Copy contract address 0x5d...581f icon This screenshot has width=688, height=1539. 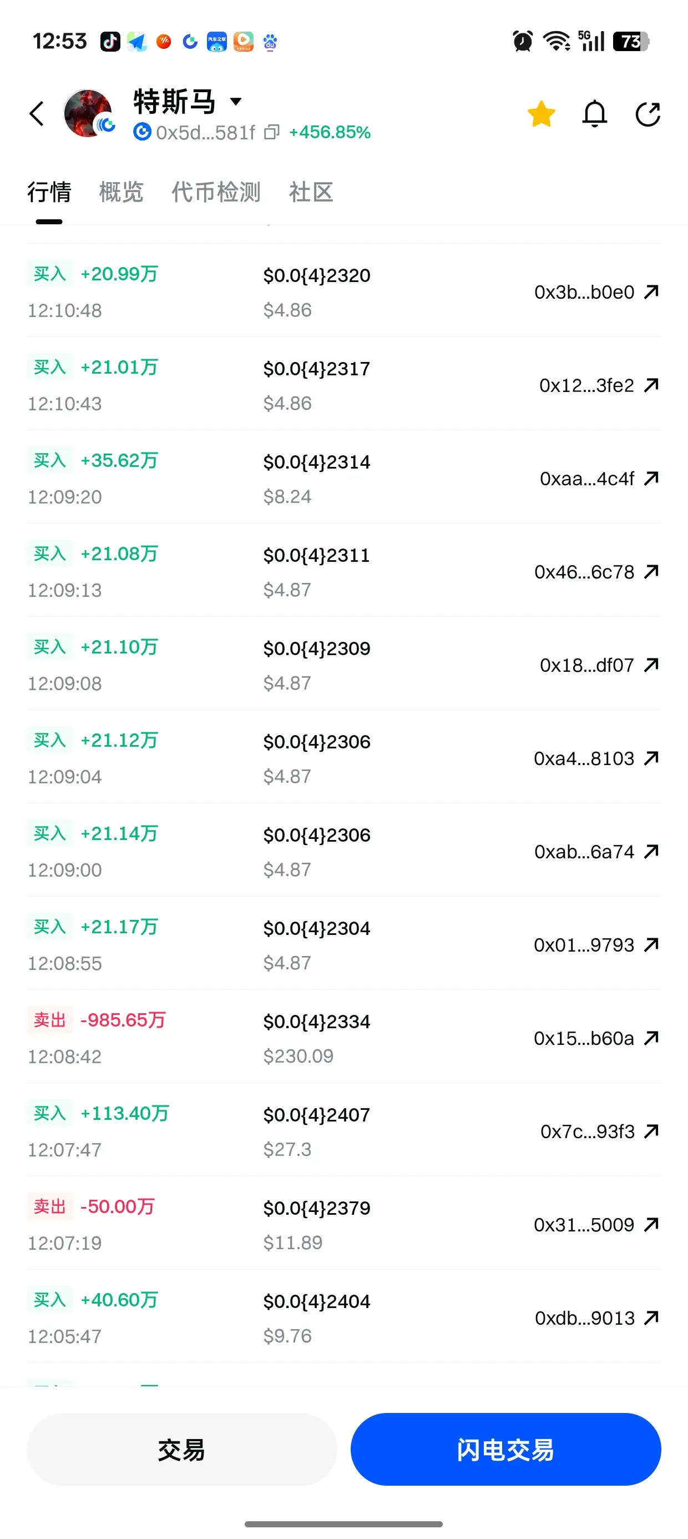coord(272,132)
